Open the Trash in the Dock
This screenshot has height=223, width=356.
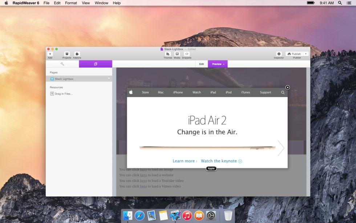point(228,215)
